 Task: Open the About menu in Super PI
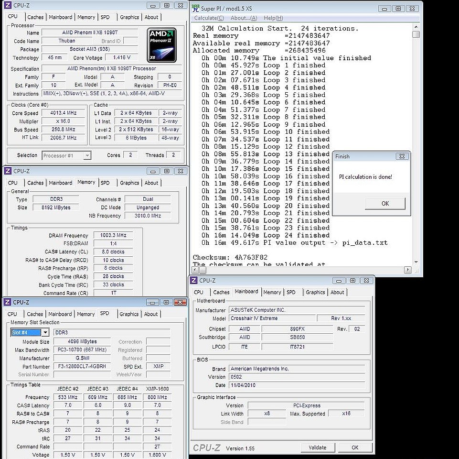click(244, 18)
